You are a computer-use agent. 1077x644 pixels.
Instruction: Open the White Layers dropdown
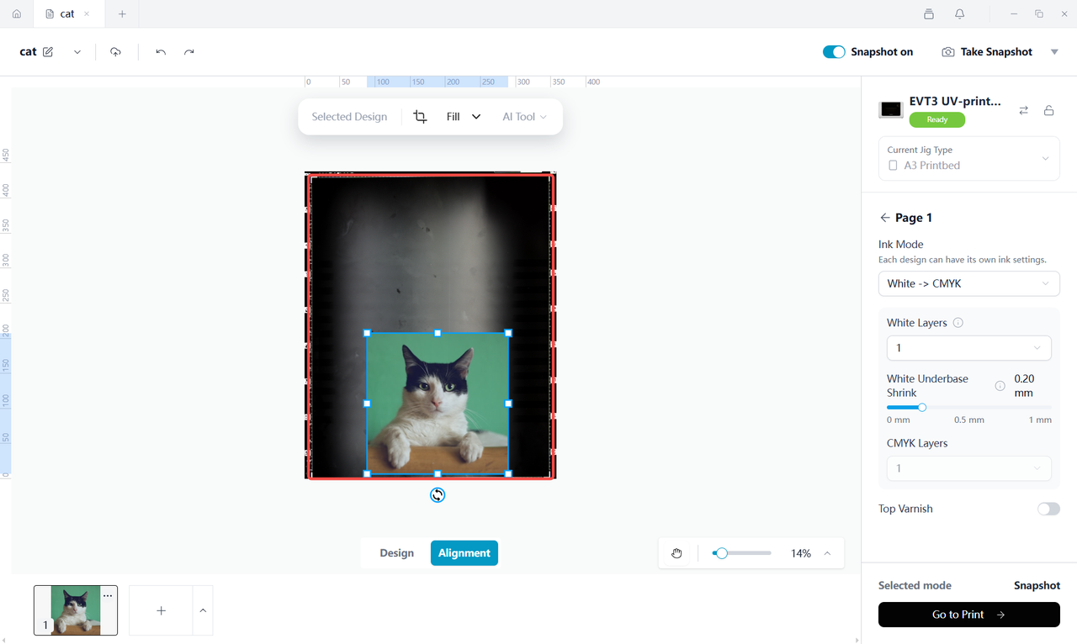point(969,348)
